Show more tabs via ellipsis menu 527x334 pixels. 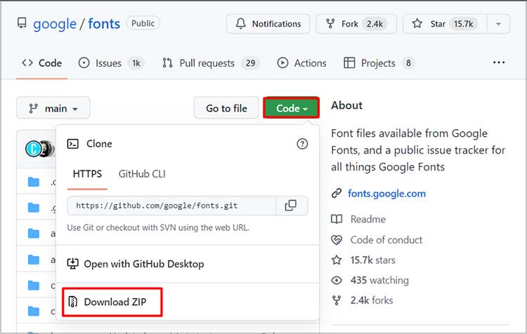(499, 62)
